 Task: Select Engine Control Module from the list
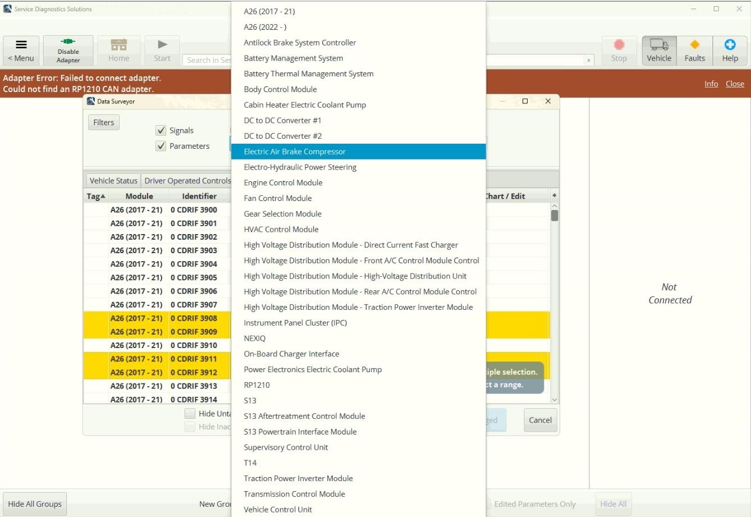pyautogui.click(x=283, y=182)
